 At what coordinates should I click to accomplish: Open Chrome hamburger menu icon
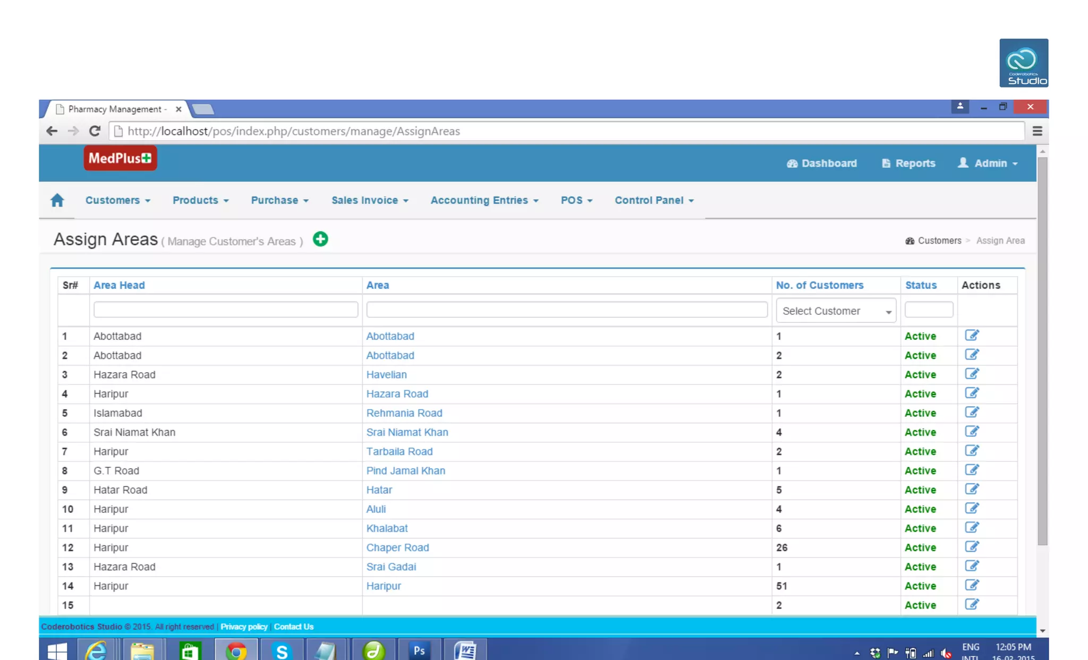click(1037, 131)
